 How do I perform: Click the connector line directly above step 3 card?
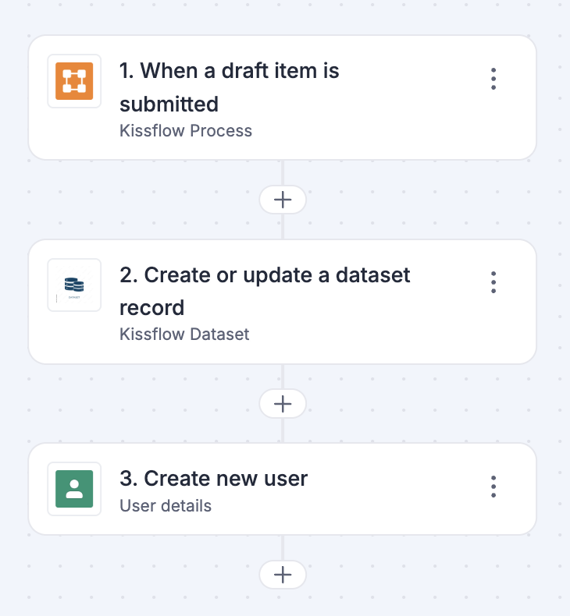tap(283, 431)
